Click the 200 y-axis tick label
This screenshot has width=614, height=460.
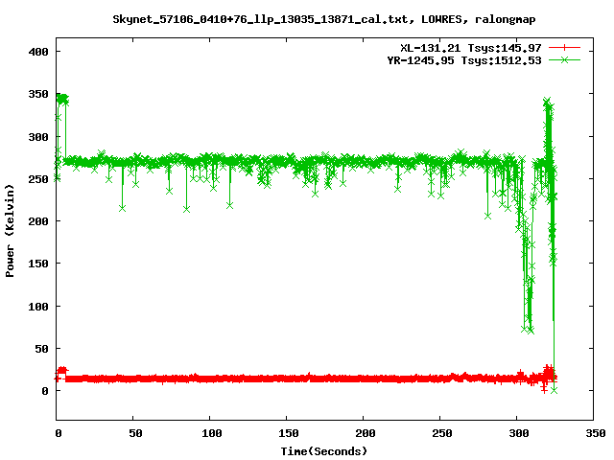coord(38,221)
